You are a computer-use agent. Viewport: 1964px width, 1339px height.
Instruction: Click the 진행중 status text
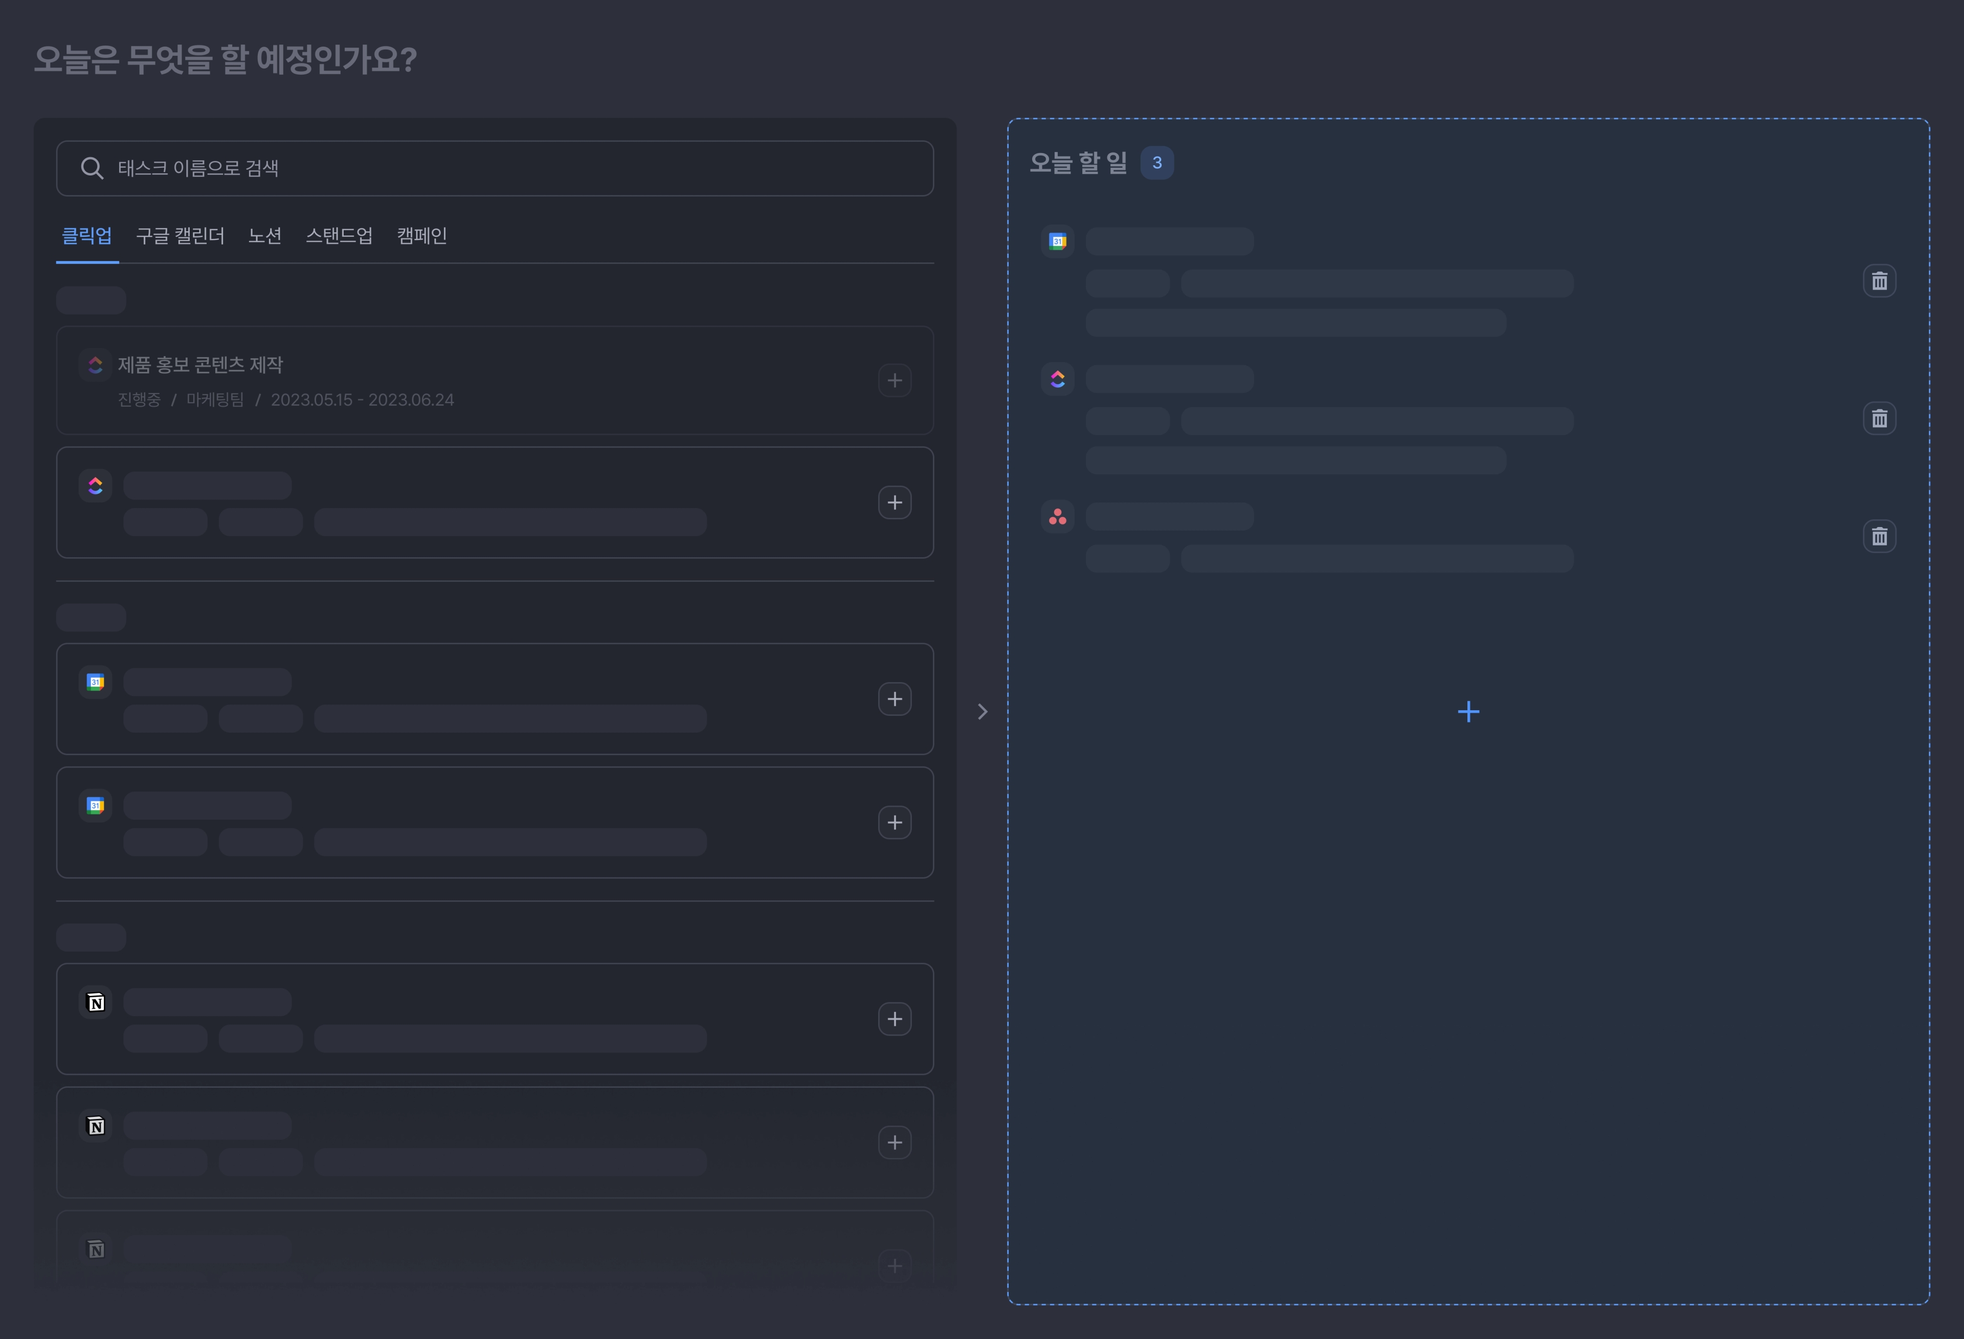(139, 400)
